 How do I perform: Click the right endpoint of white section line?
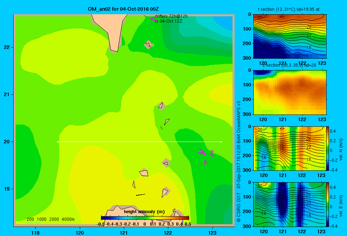(221, 142)
